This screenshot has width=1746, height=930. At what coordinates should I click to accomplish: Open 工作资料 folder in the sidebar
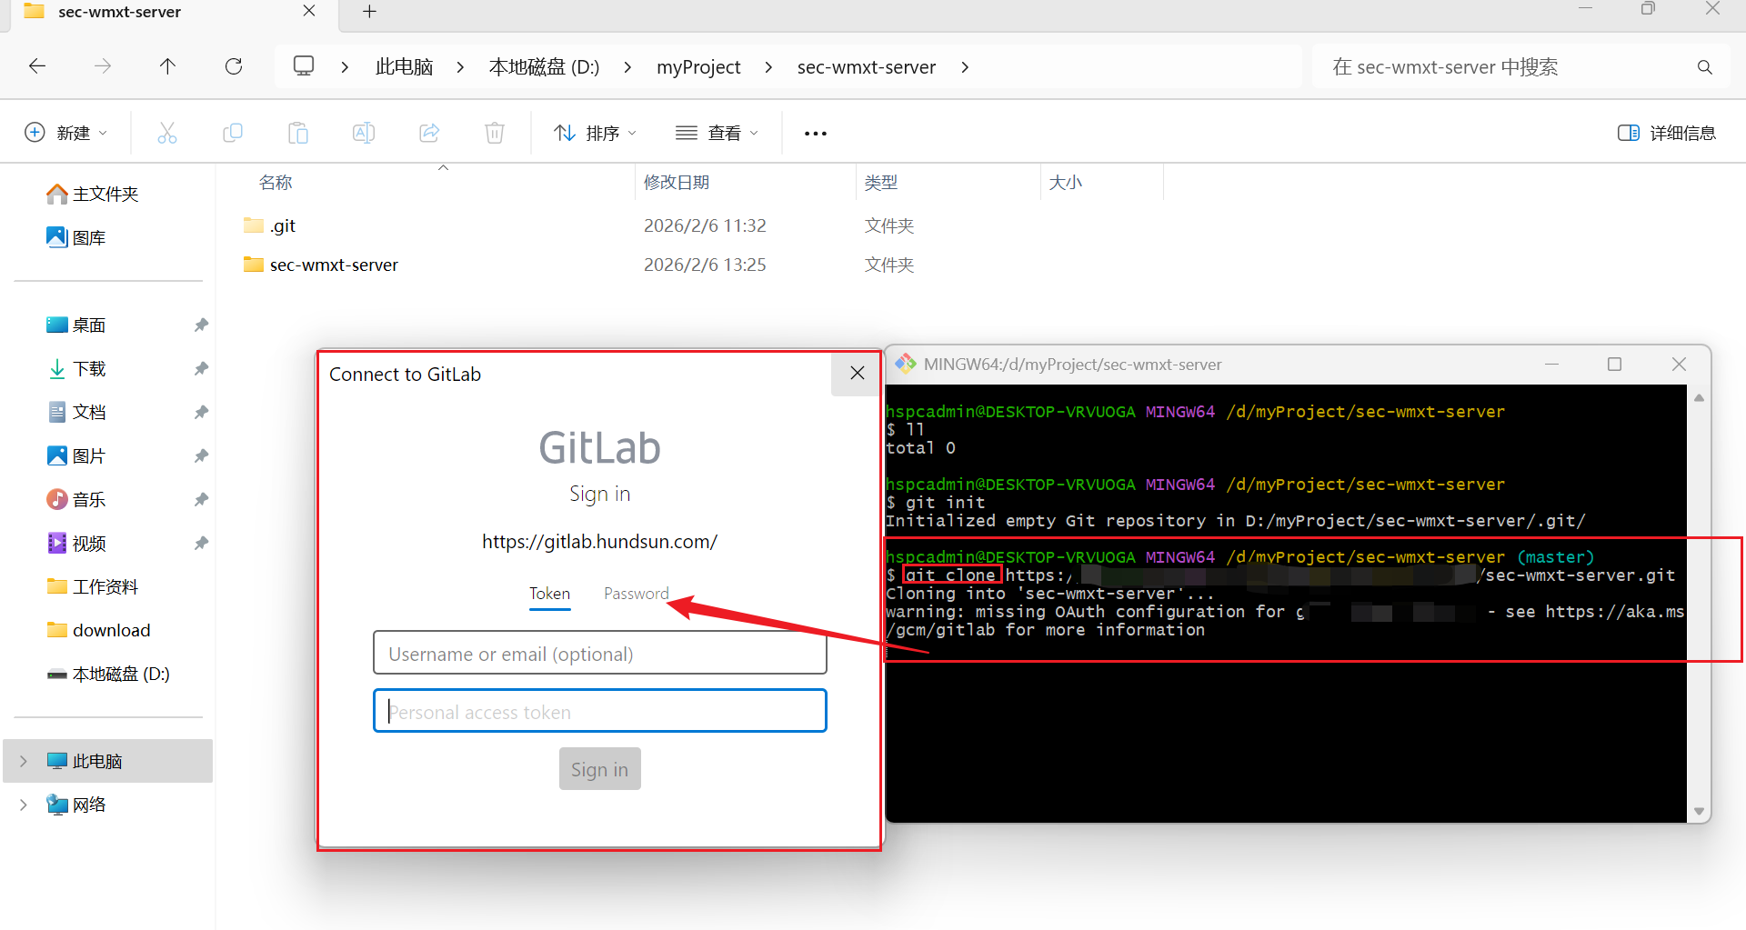93,586
